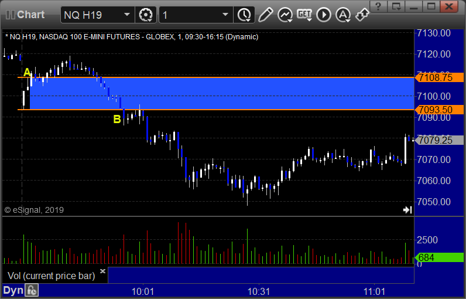This screenshot has width=466, height=299.
Task: Toggle the Dyn dynamic mode button
Action: click(13, 290)
